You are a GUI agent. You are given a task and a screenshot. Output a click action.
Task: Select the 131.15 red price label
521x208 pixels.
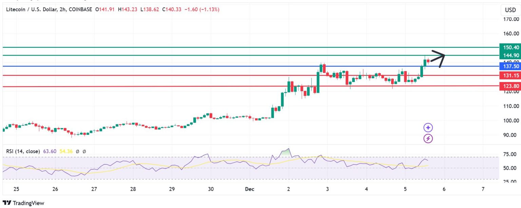(510, 76)
